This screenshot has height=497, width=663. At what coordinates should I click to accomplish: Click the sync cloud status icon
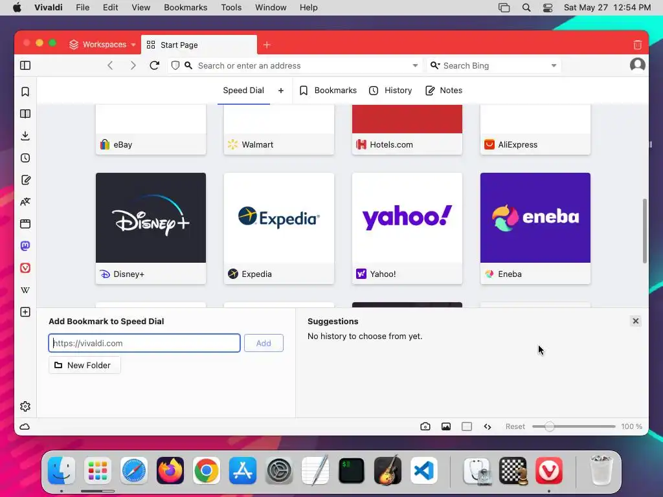(x=25, y=427)
